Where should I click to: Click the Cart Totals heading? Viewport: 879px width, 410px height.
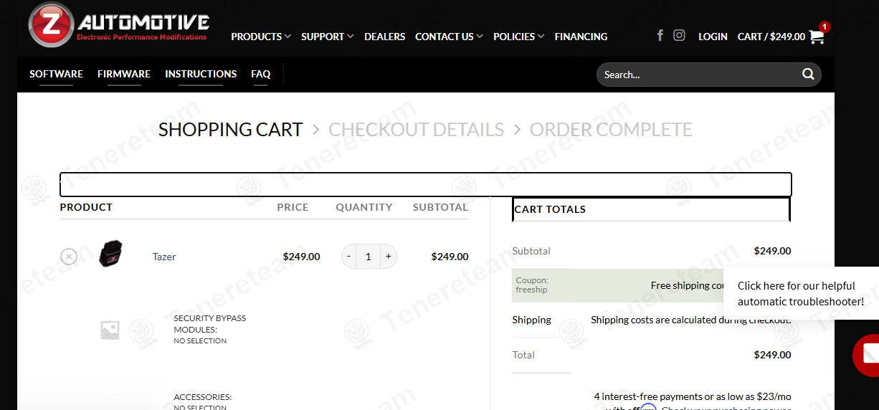pos(550,209)
